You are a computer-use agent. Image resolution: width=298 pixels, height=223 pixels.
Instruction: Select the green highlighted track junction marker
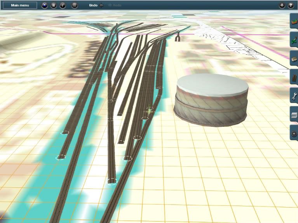tap(149, 111)
